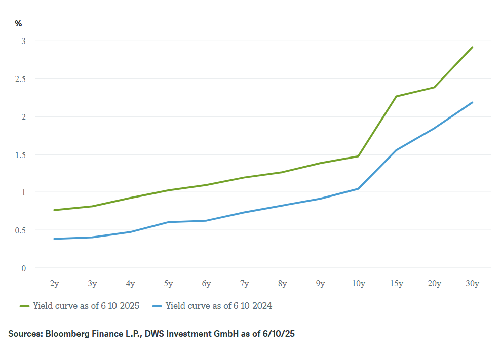Select the green line's data point at 15y
The width and height of the screenshot is (501, 354).
coord(396,96)
